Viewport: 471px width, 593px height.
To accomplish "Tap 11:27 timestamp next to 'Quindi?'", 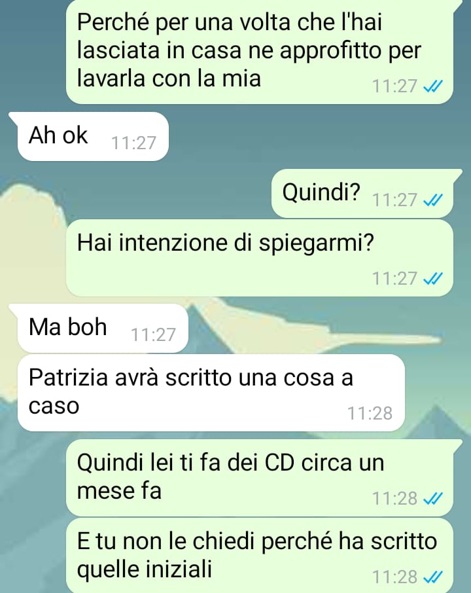I will pyautogui.click(x=394, y=200).
